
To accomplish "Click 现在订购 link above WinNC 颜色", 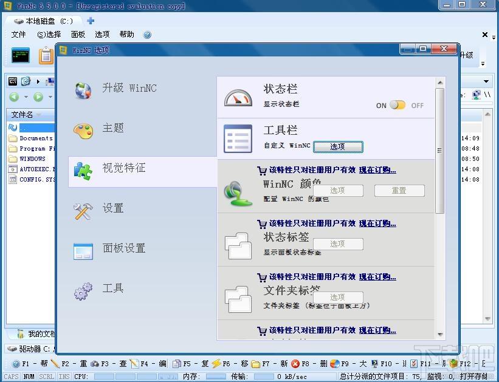I will (x=377, y=170).
